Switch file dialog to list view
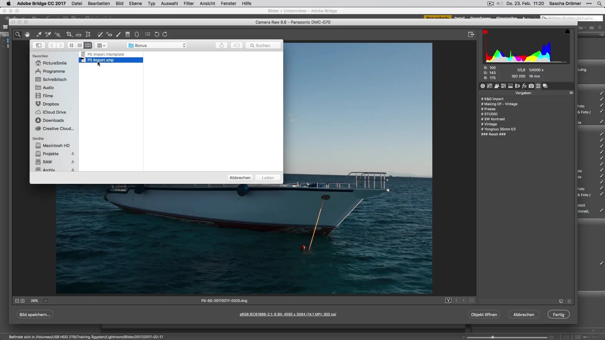 coord(80,45)
